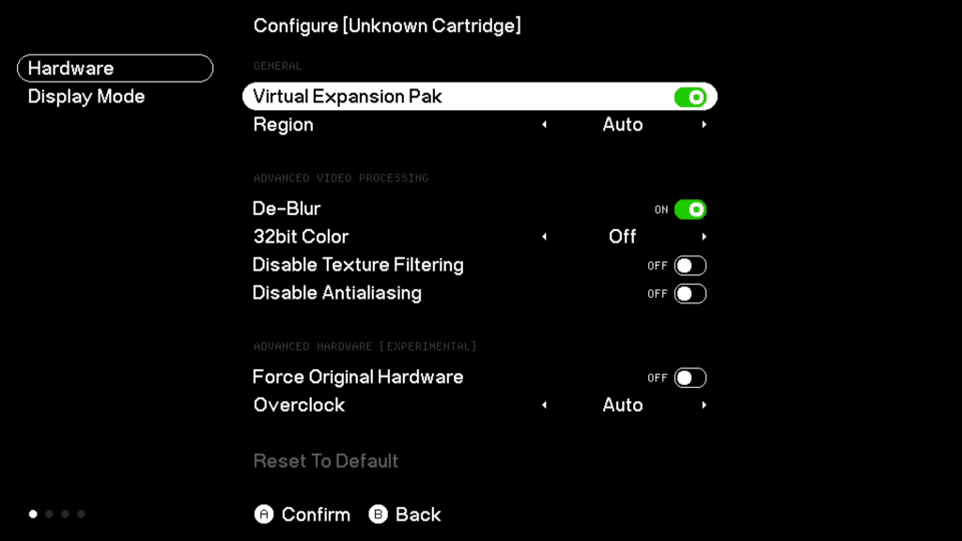Open the Region Auto value selector

pyautogui.click(x=622, y=125)
